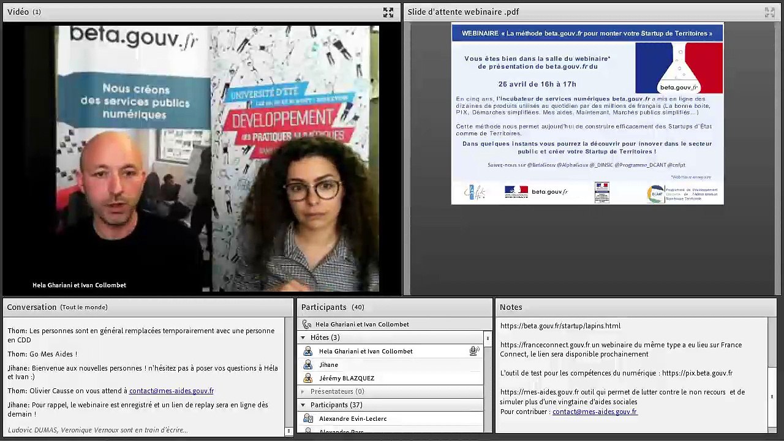784x441 pixels.
Task: Click Thom's message about personnes remplacées temporairement
Action: pos(141,335)
